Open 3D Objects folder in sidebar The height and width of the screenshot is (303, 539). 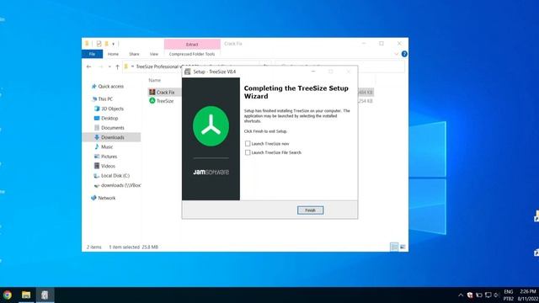pos(112,109)
